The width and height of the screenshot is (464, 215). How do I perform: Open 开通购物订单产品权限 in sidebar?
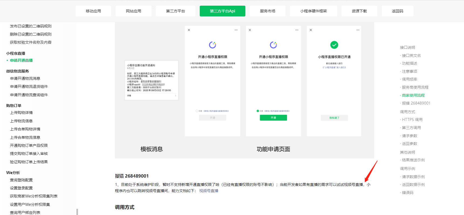point(29,145)
